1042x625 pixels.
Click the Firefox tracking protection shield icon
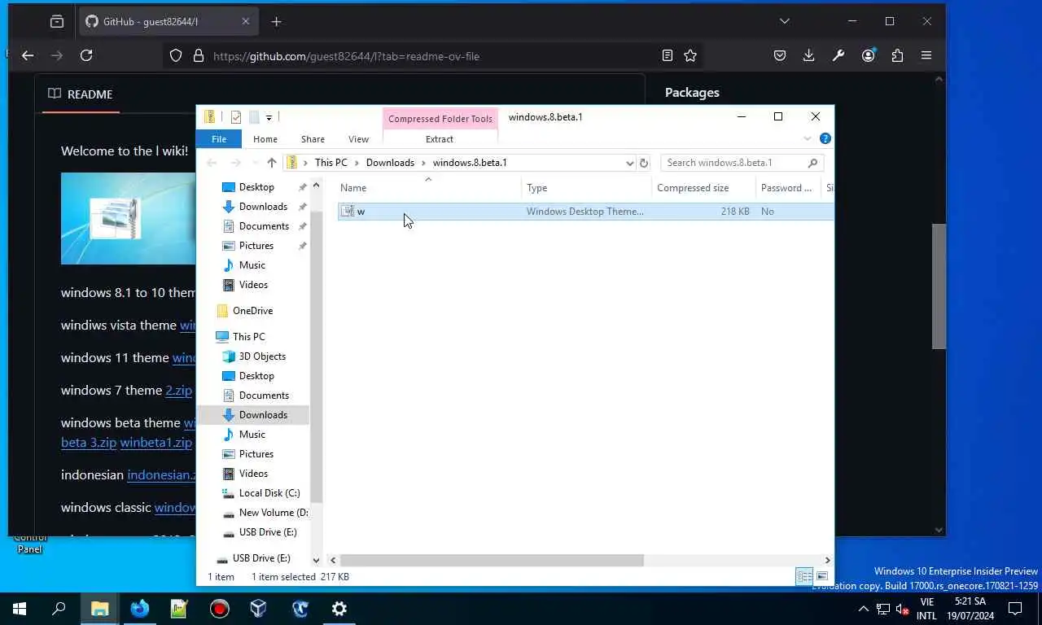176,56
